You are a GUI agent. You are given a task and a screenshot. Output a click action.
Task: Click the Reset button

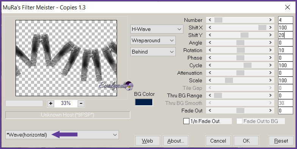281,141
